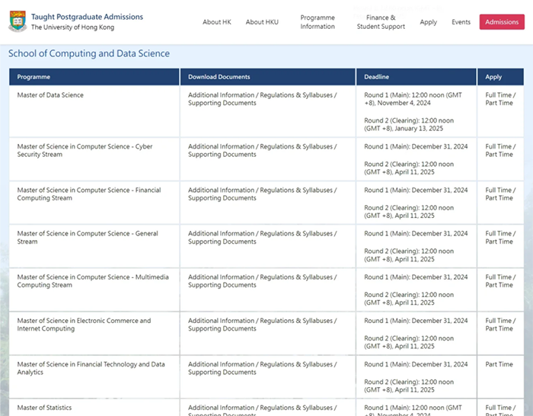The height and width of the screenshot is (416, 533).
Task: Open the About HKU menu
Action: coord(262,22)
